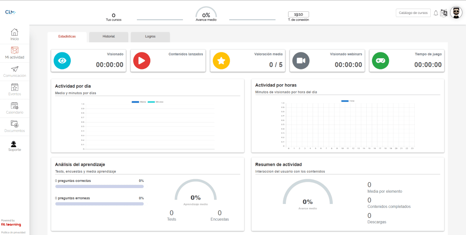Open Catálogo de cursos button
This screenshot has width=466, height=235.
(413, 13)
